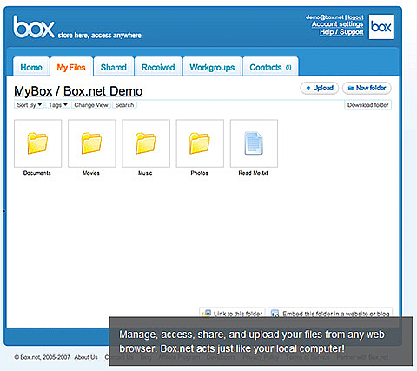Click Embed this folder in a website link
Viewport: 417px width, 371px height.
[336, 314]
